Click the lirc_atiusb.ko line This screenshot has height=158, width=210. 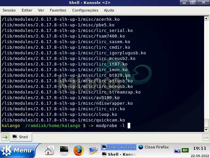[x=67, y=81]
